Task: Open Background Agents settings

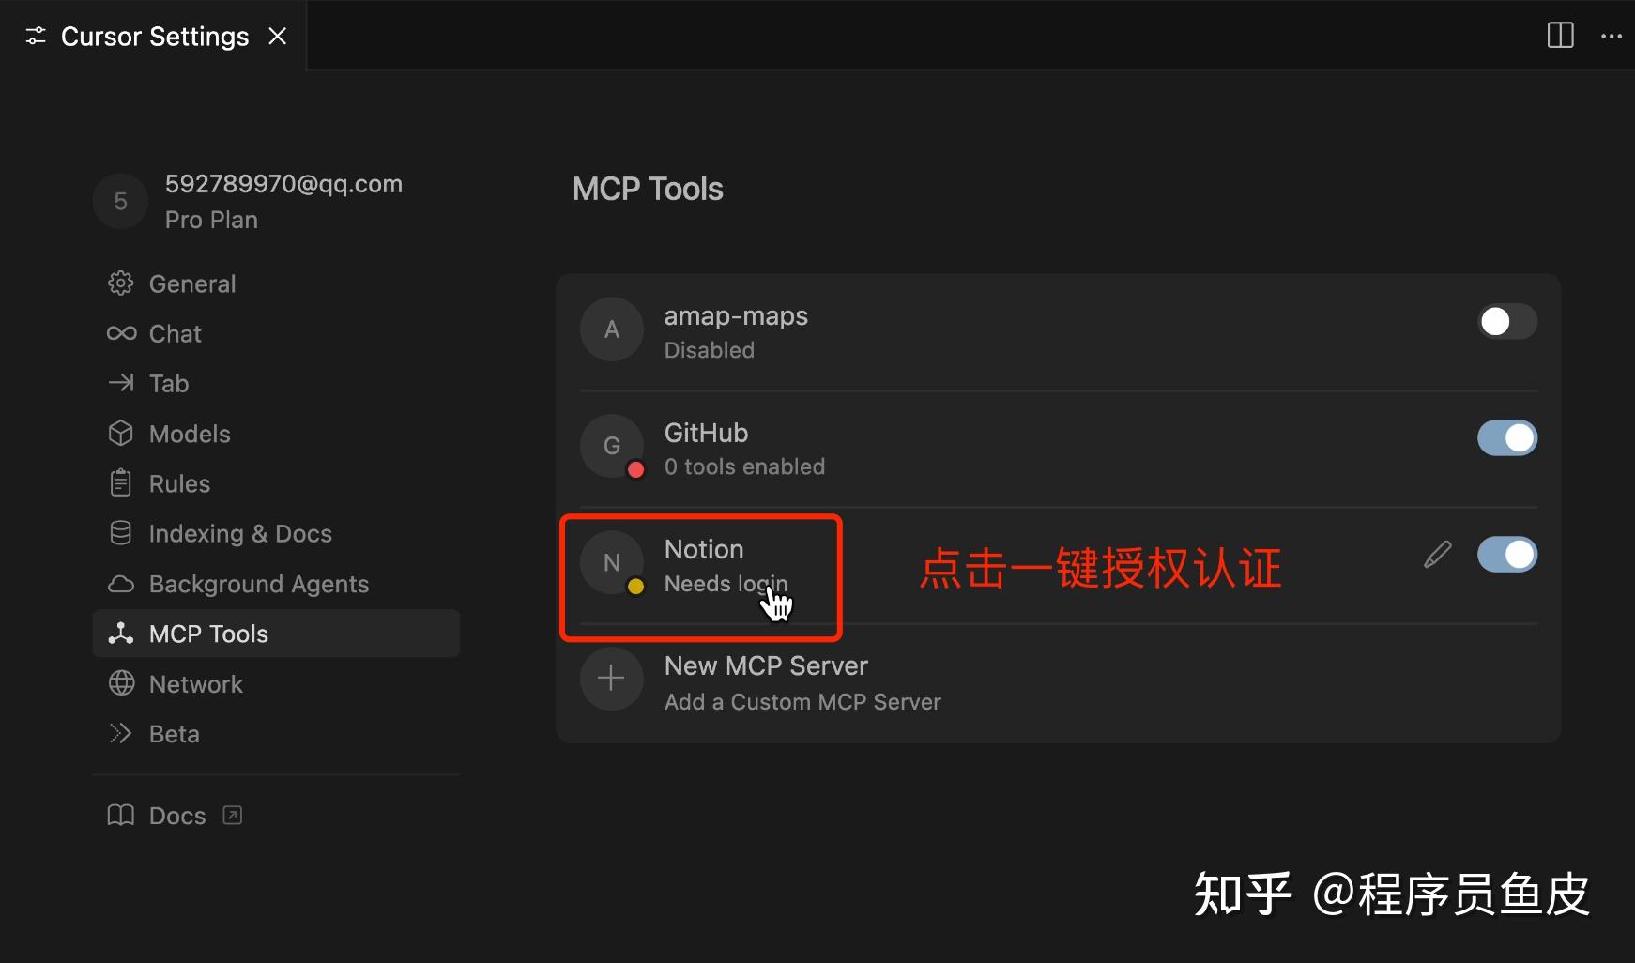Action: click(x=276, y=584)
